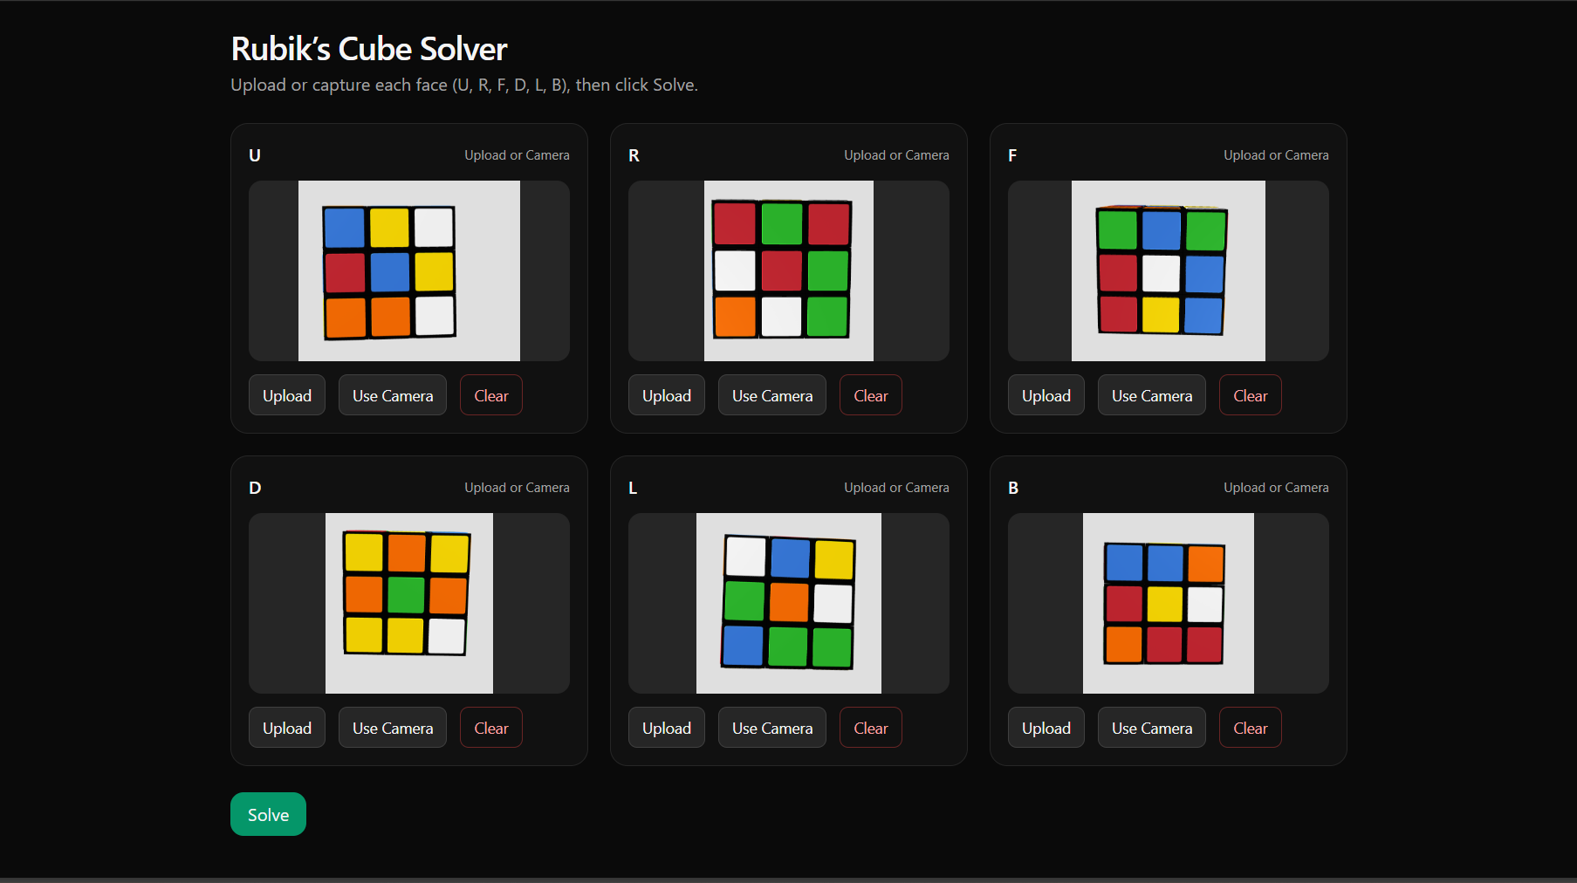This screenshot has height=883, width=1577.
Task: Use Camera for the D face
Action: click(392, 728)
